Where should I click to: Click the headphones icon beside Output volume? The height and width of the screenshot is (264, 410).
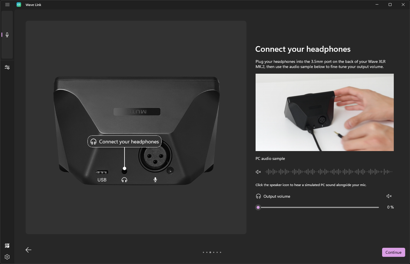[x=258, y=196]
